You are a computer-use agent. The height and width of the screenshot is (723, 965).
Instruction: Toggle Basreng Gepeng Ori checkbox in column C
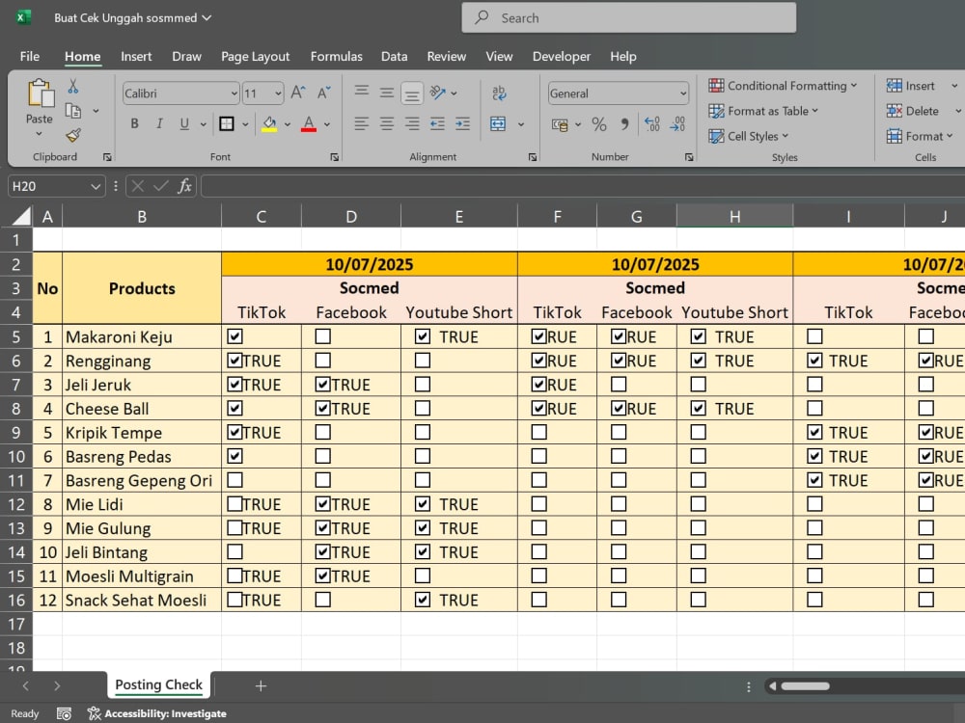click(234, 479)
